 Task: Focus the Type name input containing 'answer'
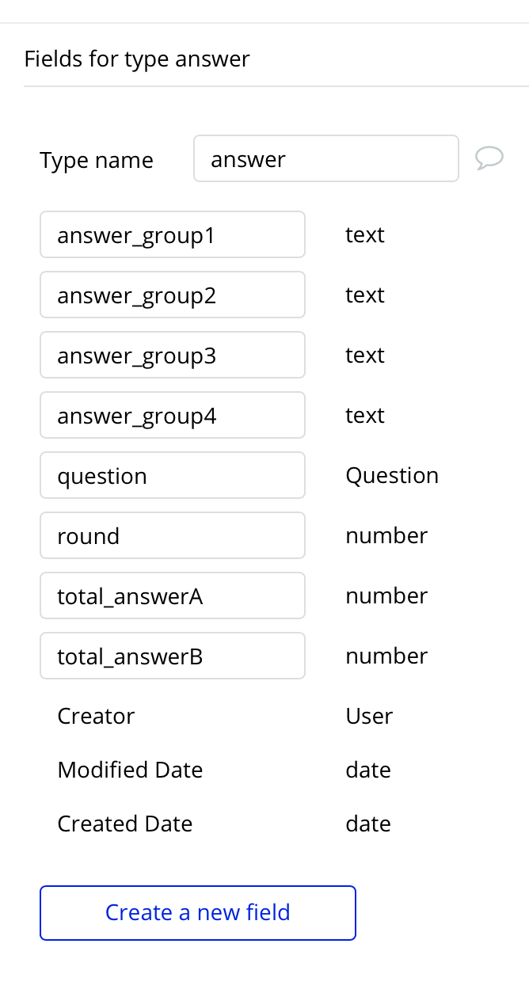pyautogui.click(x=325, y=159)
